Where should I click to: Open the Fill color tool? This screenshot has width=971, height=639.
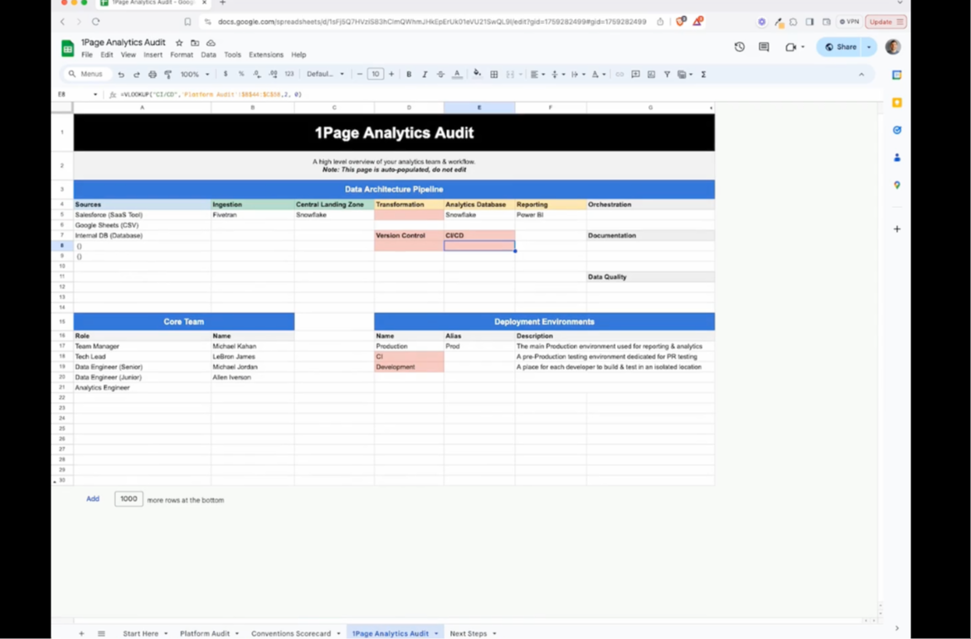(x=478, y=74)
